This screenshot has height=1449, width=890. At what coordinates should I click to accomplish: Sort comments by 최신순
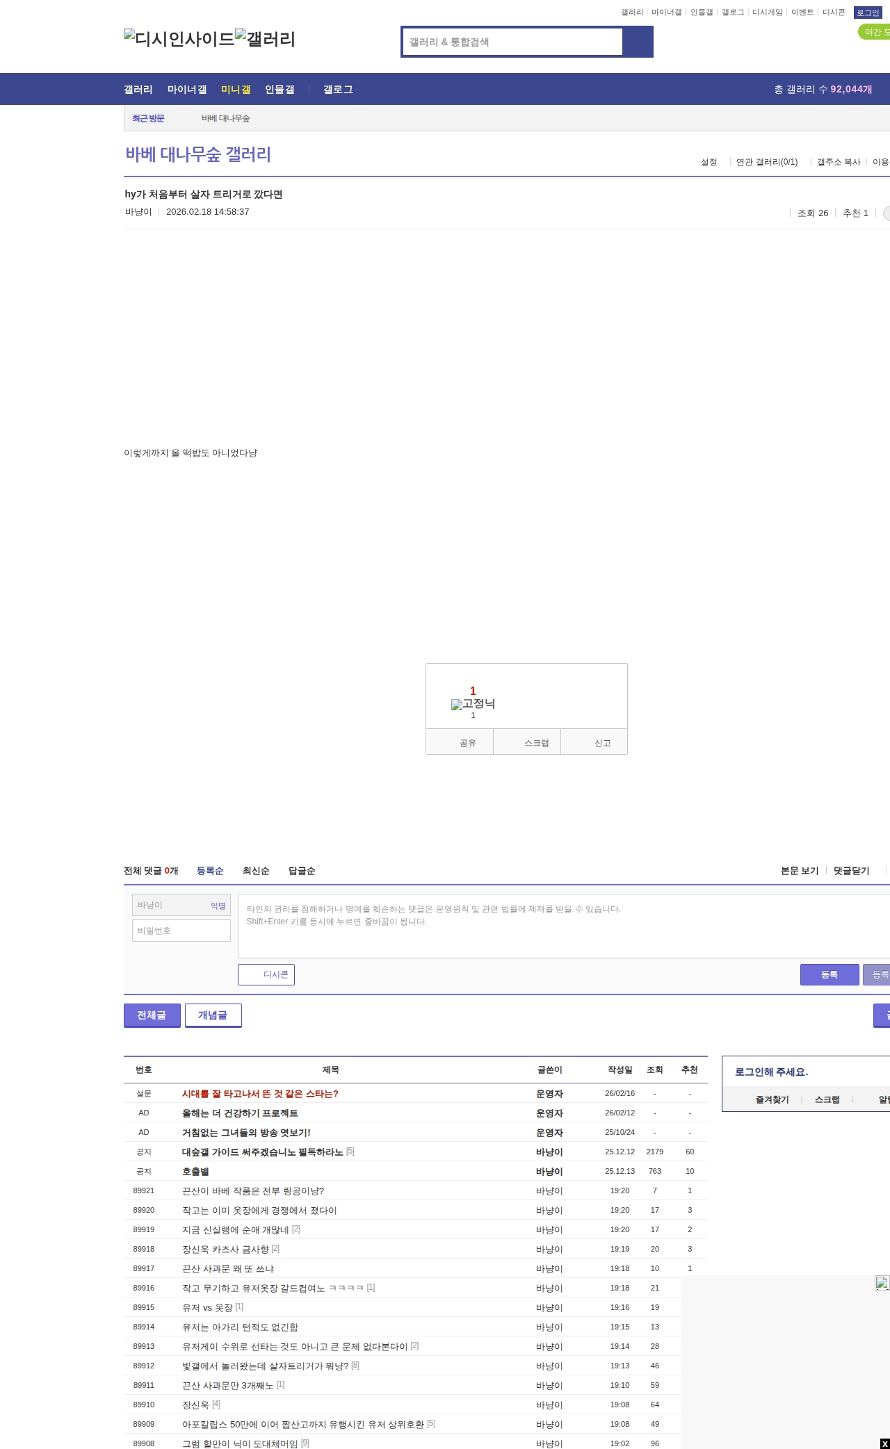click(256, 871)
